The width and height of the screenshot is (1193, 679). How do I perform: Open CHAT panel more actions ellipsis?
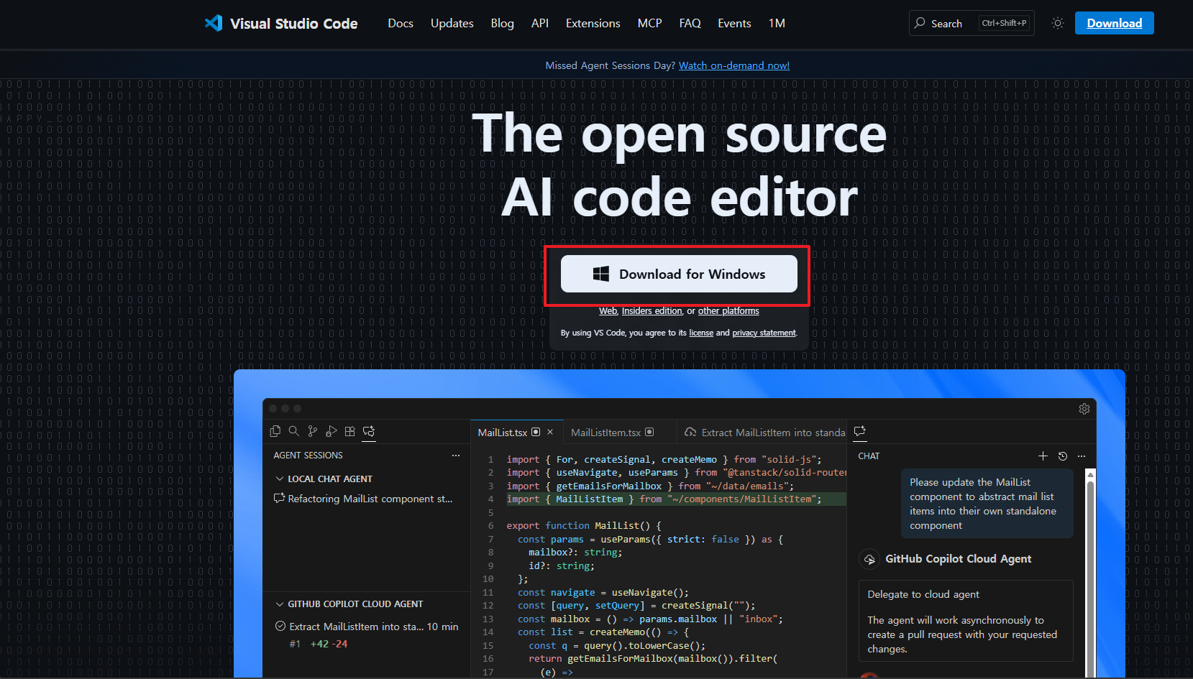[1082, 456]
